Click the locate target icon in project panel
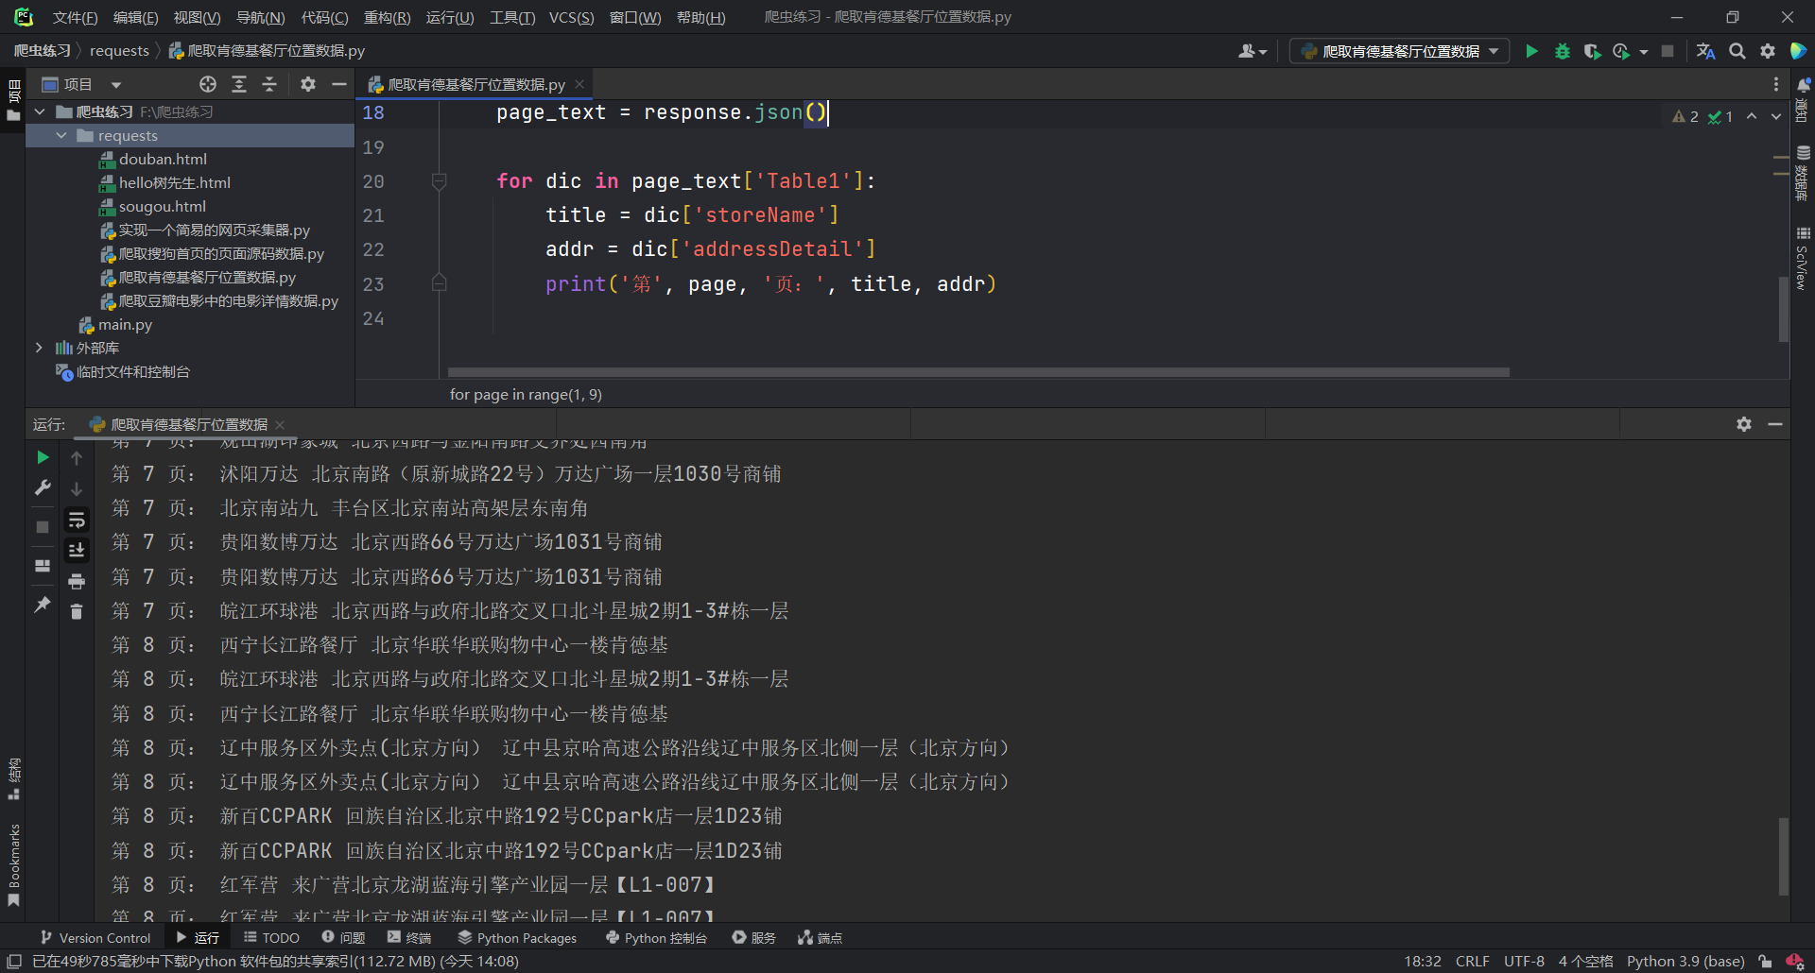 point(208,84)
